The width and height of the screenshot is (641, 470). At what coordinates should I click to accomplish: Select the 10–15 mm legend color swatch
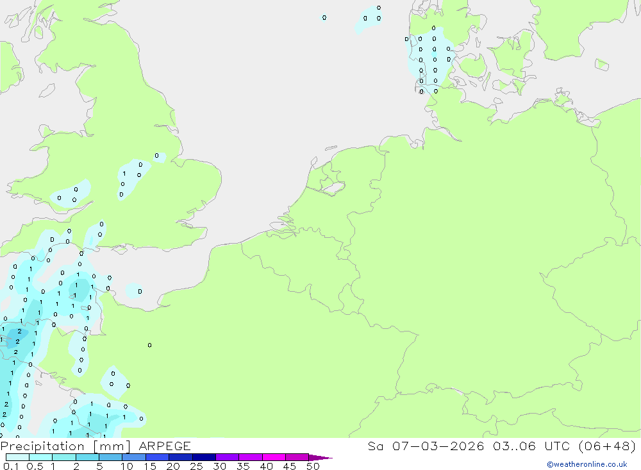[x=134, y=457]
